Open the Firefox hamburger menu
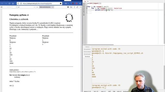 [80, 4]
